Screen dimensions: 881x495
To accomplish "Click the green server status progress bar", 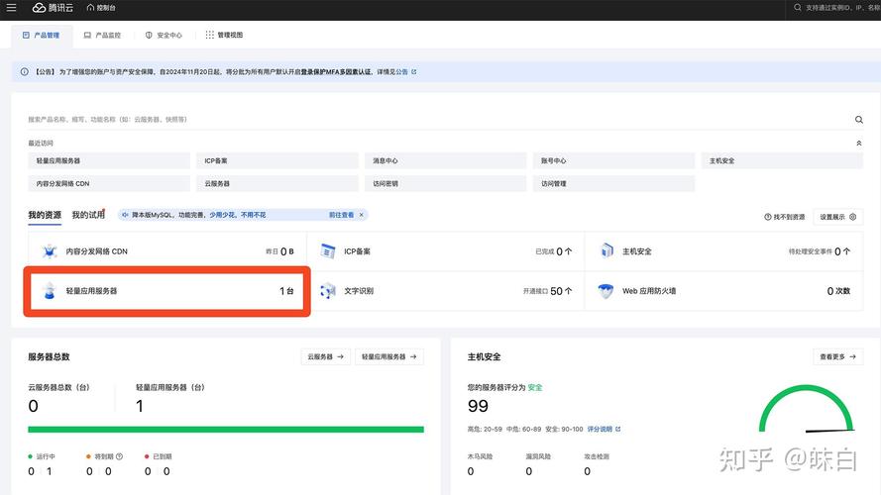I will coord(226,430).
